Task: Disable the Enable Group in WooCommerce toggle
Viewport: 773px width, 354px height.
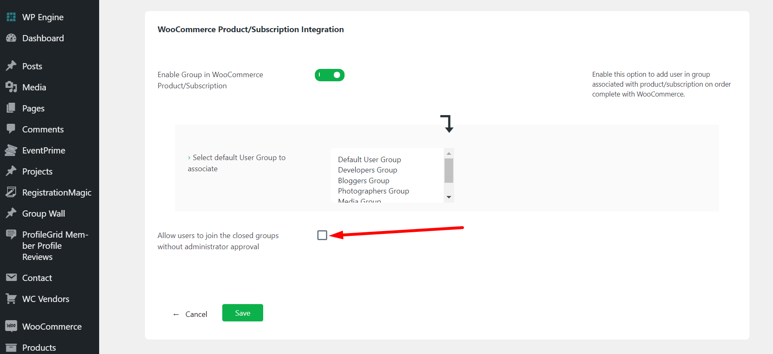Action: coord(329,75)
